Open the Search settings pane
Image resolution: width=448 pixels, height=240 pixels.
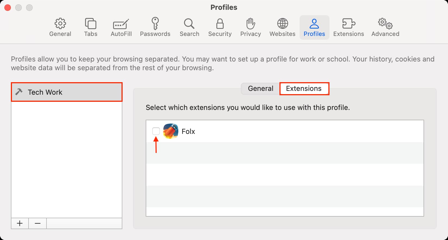pyautogui.click(x=189, y=27)
